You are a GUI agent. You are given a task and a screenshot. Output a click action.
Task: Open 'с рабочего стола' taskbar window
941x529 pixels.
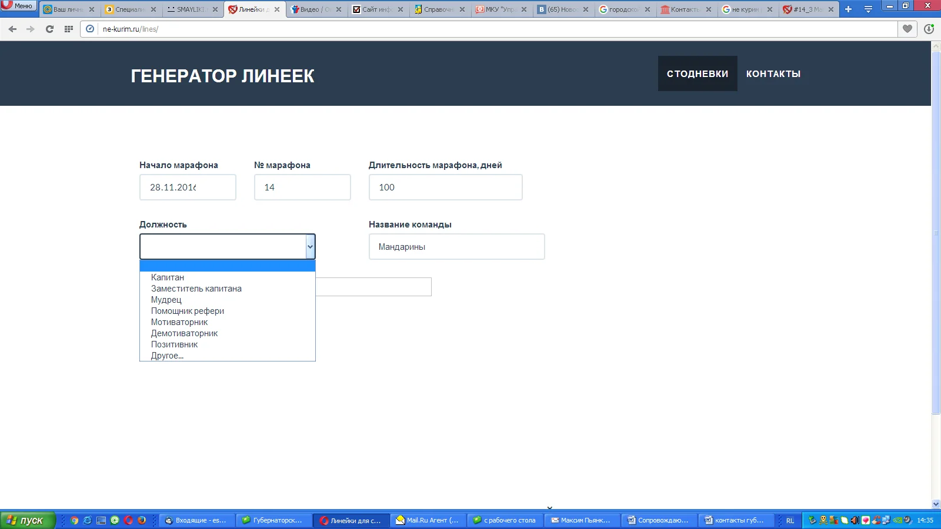(x=505, y=520)
